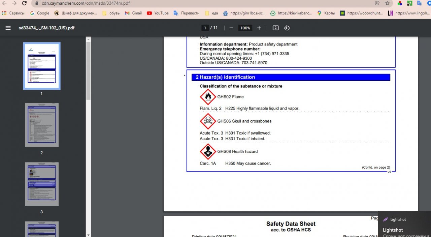Bookmark this page with star icon
The image size is (431, 237).
(x=387, y=3)
